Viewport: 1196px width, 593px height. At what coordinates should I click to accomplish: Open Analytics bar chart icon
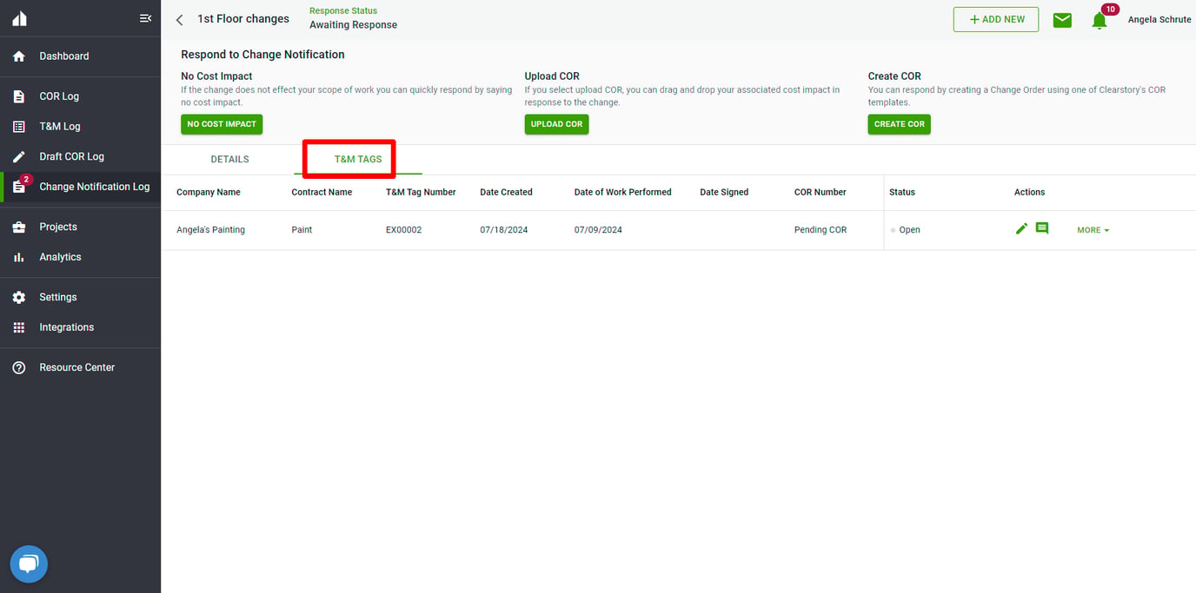coord(19,258)
